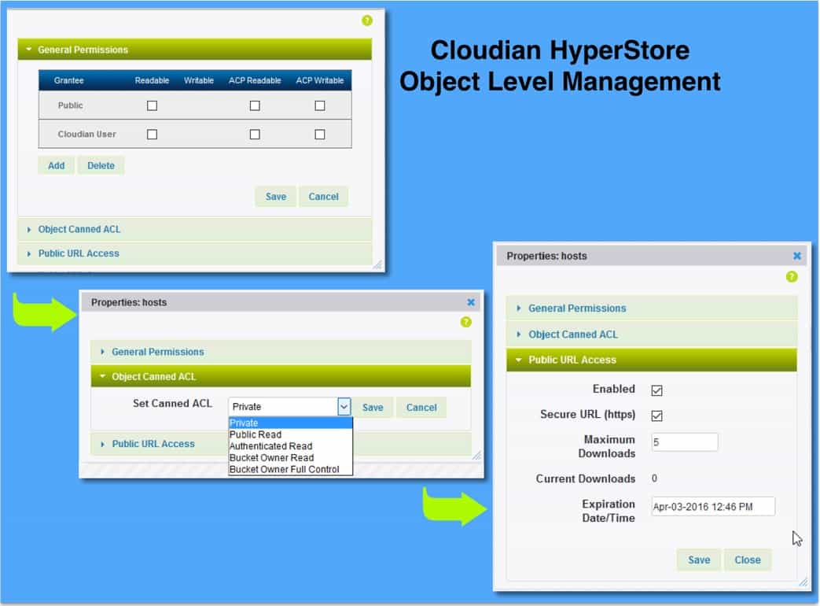Cancel General Permissions changes
This screenshot has width=820, height=606.
point(323,197)
